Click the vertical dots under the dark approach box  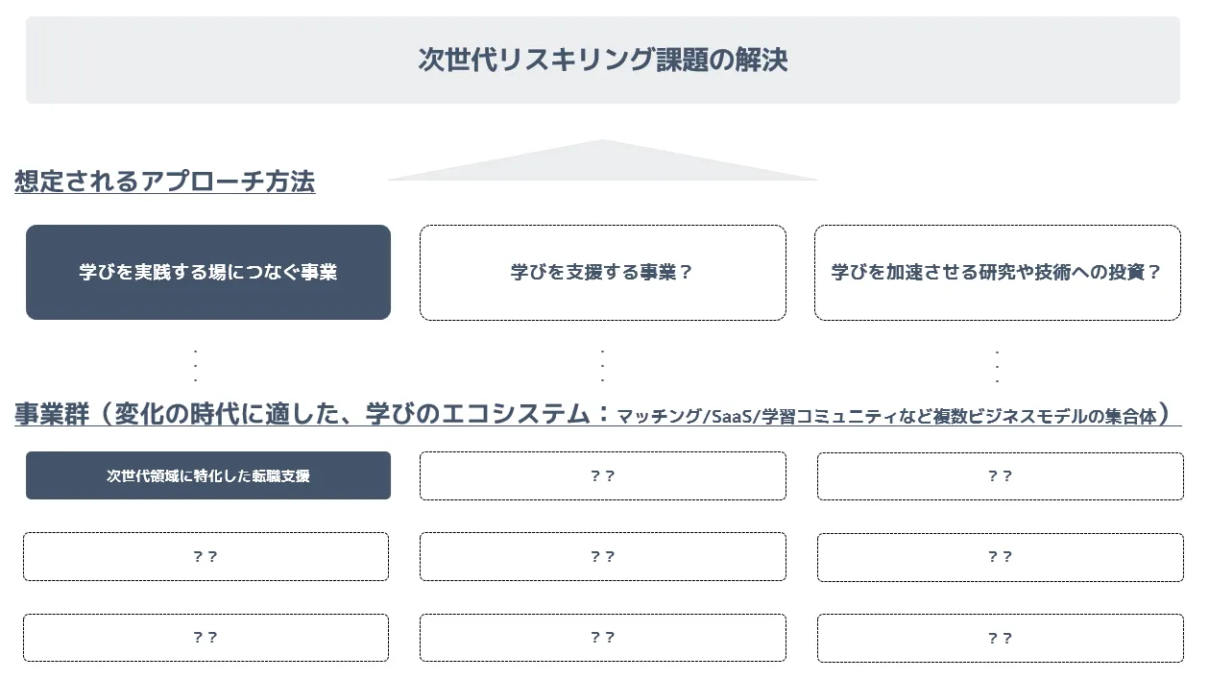click(196, 366)
